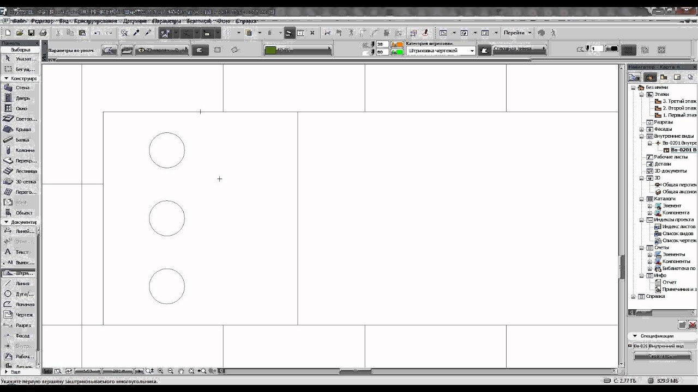
Task: Click the syringe inject parameters icon
Action: click(x=148, y=33)
